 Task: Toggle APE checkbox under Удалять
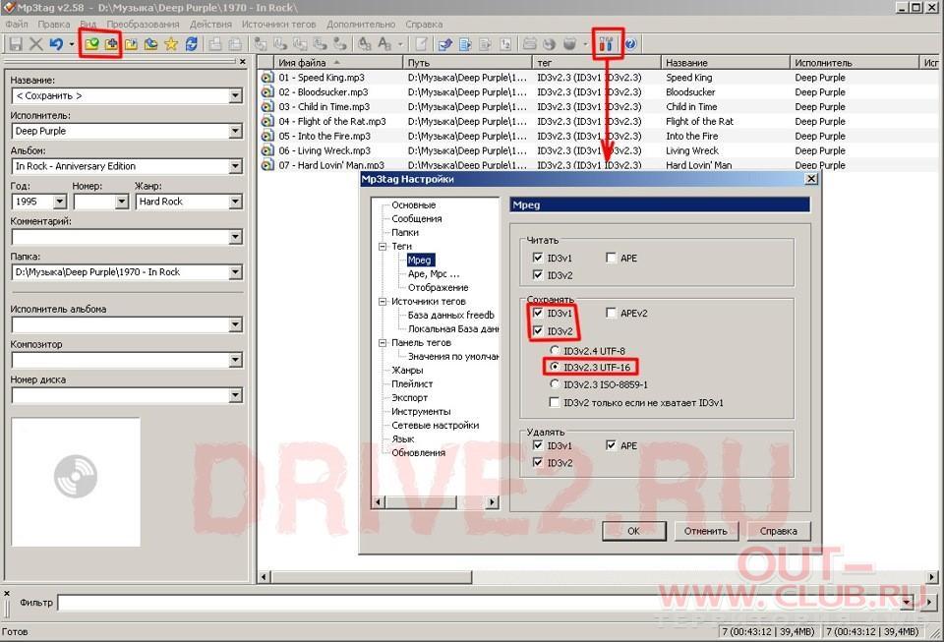click(x=611, y=445)
